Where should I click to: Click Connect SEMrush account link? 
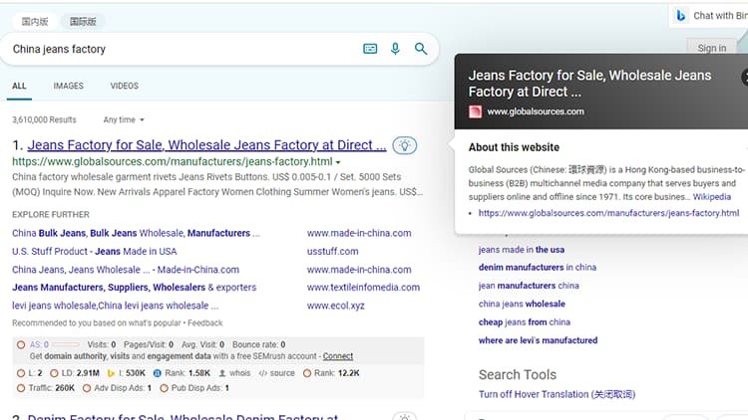(x=338, y=356)
